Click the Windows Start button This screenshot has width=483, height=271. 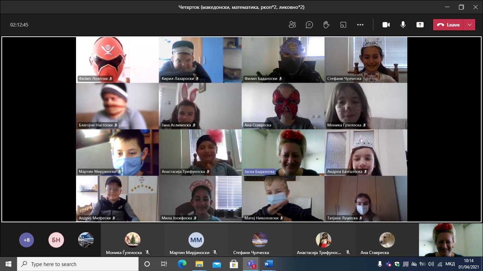(8, 264)
